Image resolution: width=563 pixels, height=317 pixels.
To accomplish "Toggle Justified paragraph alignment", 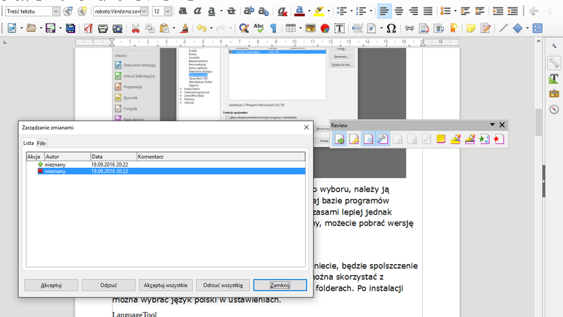I will [428, 11].
